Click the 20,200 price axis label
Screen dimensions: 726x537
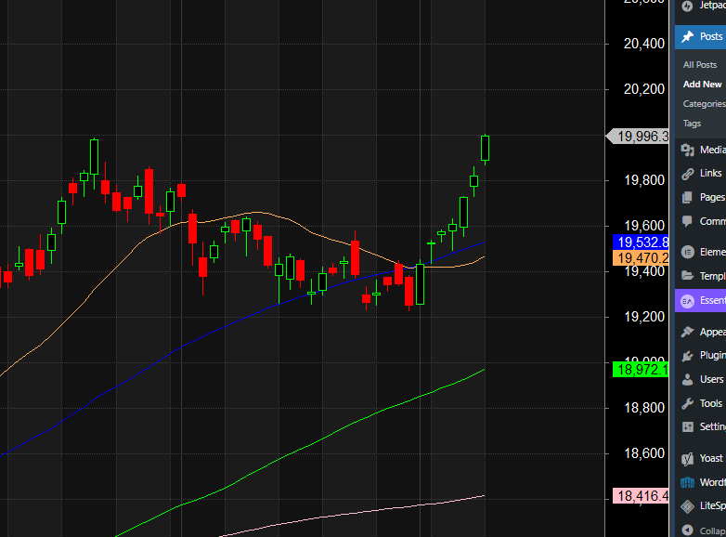pyautogui.click(x=644, y=89)
